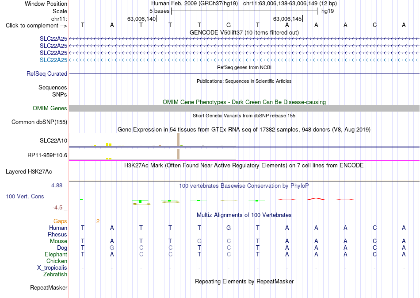
Task: Select the light-blue SLC22A25 transcript label
Action: coord(53,60)
